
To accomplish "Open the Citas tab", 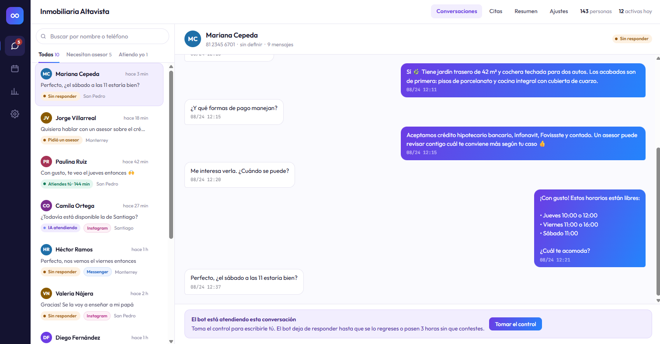I will (496, 11).
